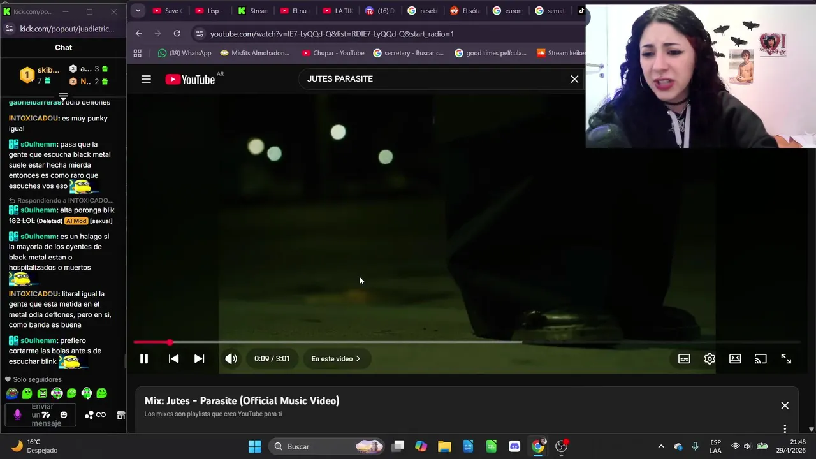The image size is (816, 459).
Task: Open the Windows Start menu
Action: tap(254, 446)
